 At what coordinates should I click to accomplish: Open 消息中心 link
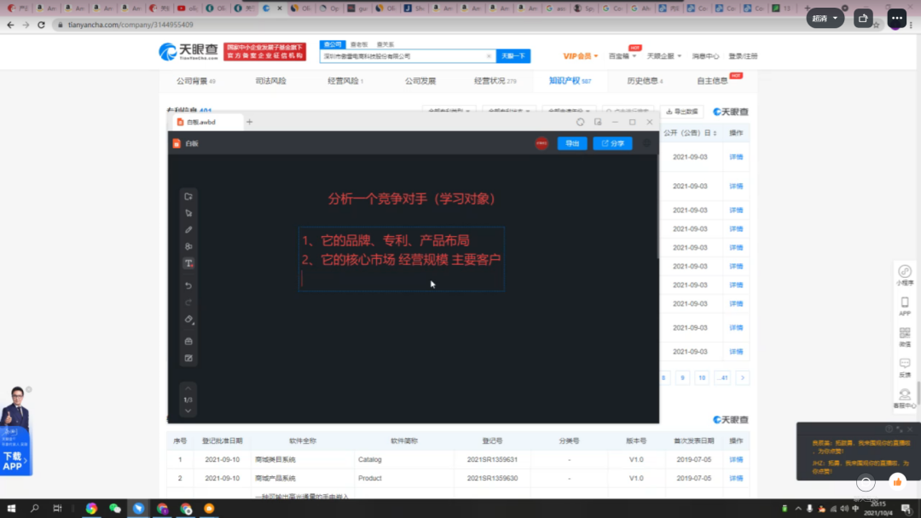705,56
